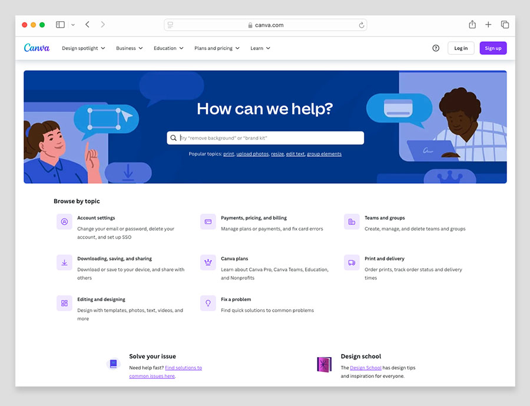Focus the help search input field
The image size is (530, 406).
[x=266, y=138]
